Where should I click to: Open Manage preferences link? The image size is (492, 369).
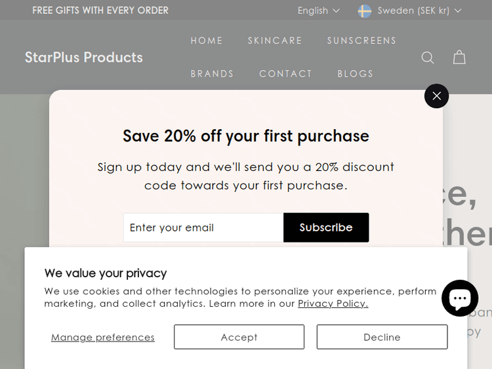coord(103,338)
